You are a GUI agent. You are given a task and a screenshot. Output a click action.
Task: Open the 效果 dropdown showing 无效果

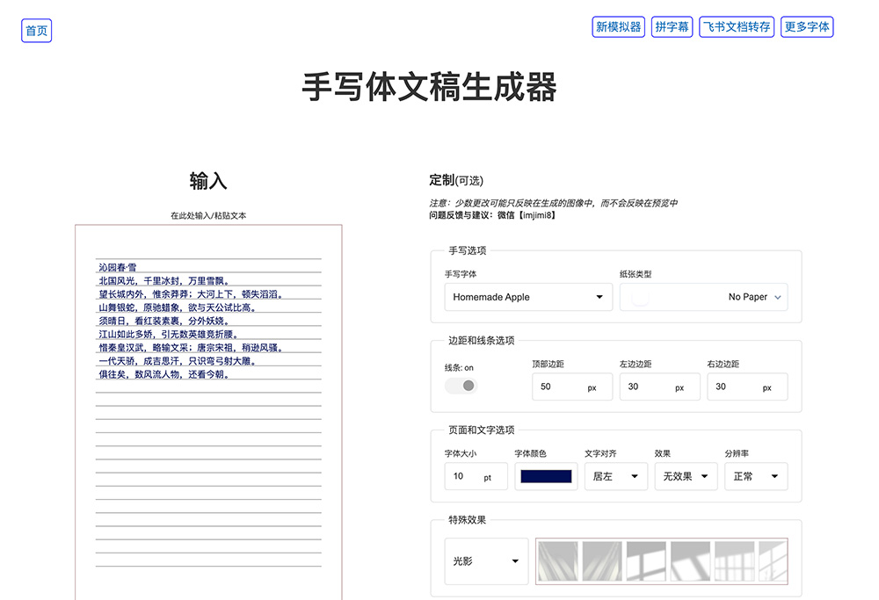pyautogui.click(x=686, y=476)
